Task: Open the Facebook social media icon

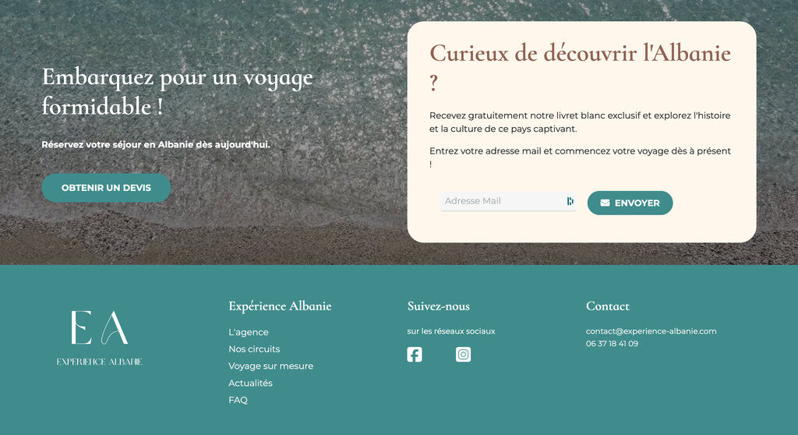Action: [415, 355]
